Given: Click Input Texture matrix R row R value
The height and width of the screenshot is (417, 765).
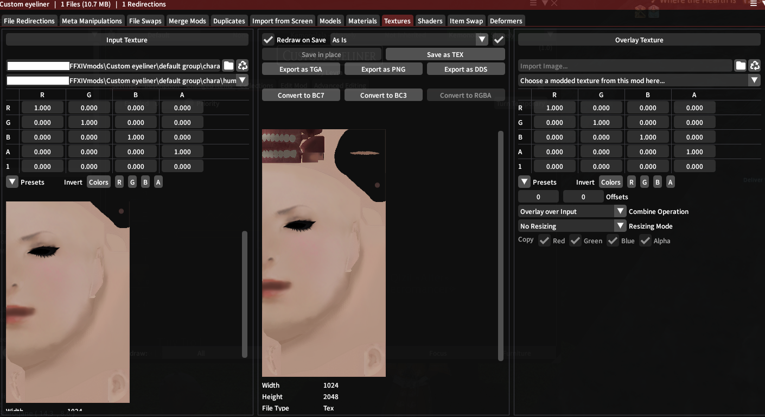Looking at the screenshot, I should 42,108.
